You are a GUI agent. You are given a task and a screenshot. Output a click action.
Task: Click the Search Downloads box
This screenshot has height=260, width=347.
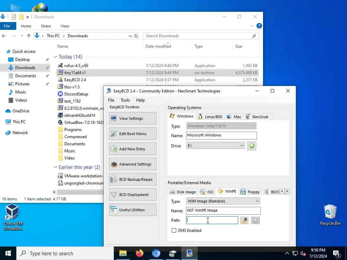pyautogui.click(x=201, y=36)
